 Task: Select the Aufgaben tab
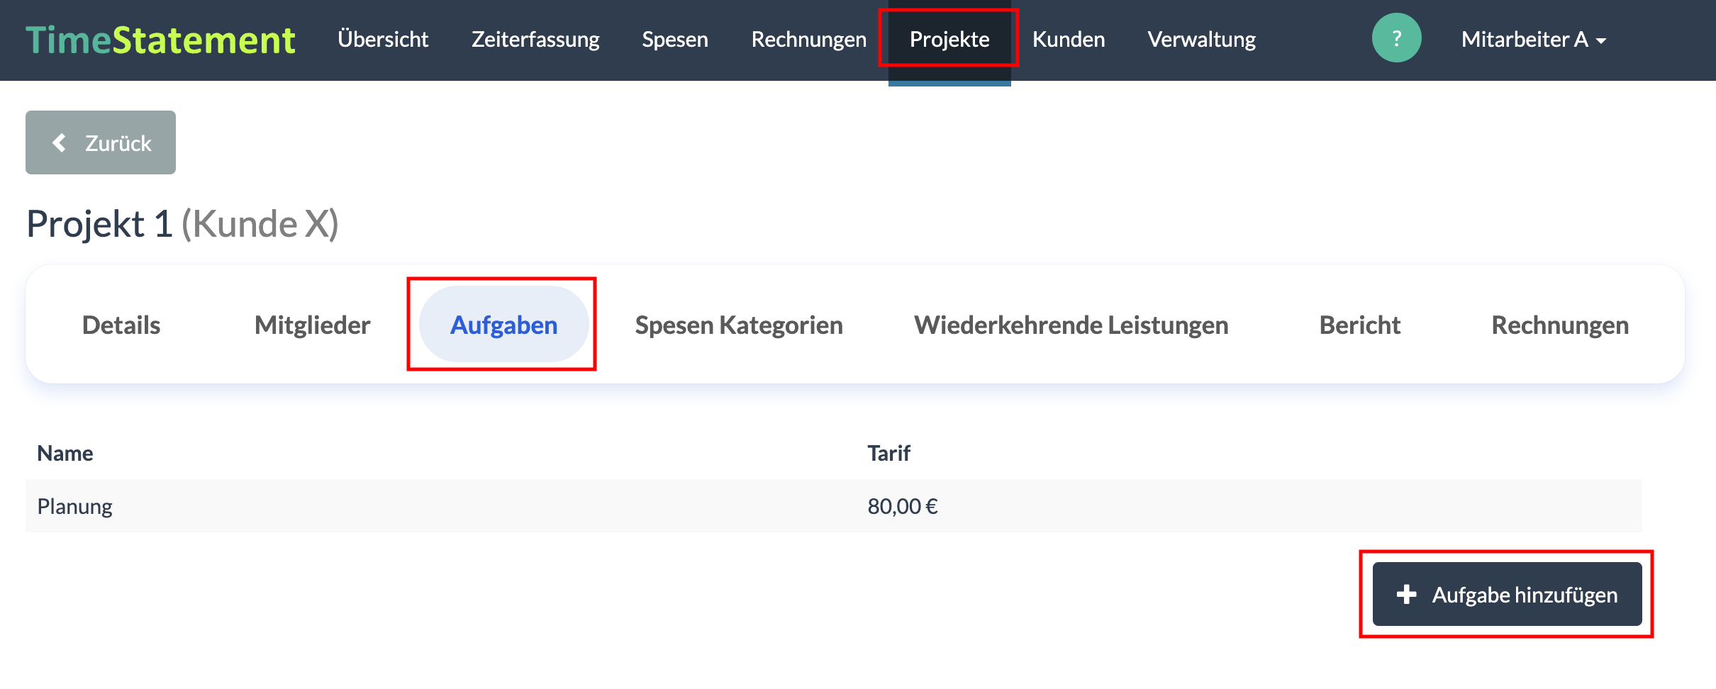click(504, 325)
